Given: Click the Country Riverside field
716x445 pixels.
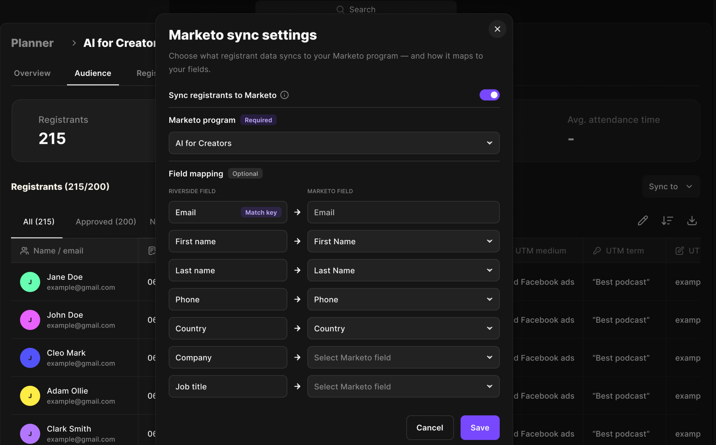Looking at the screenshot, I should (x=228, y=329).
